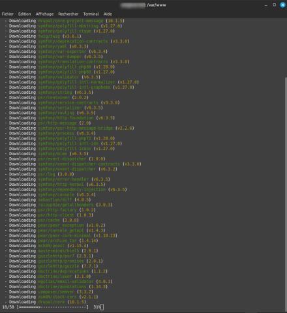This screenshot has height=313, width=287.
Task: Click the psr/event-dispatcher (1.0.0) line
Action: pos(55,158)
